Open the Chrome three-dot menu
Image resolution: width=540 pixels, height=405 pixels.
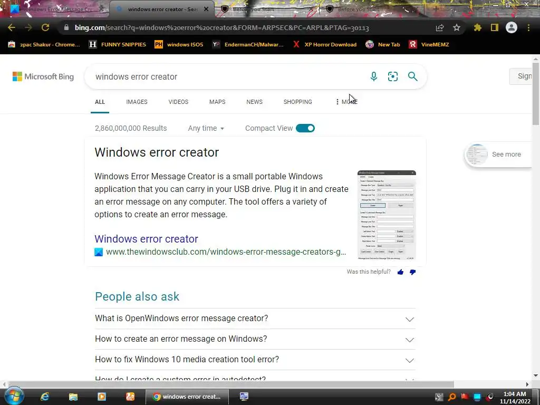point(528,27)
